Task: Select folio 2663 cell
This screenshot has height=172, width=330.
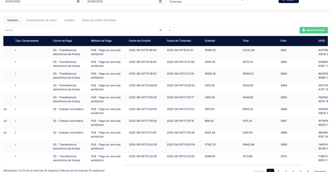Action: pos(284,74)
